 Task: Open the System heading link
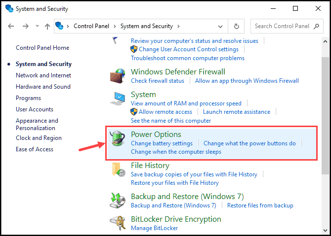[143, 95]
